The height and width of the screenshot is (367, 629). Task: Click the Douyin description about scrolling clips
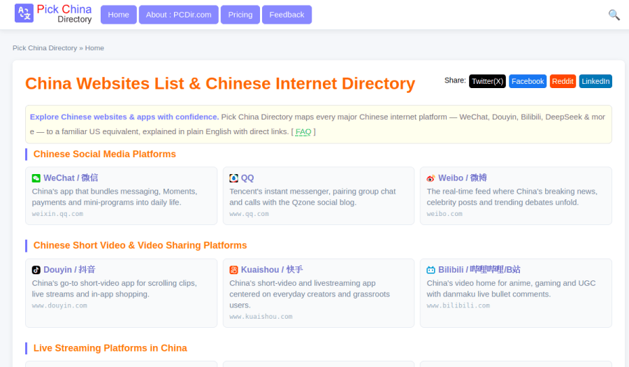coord(115,289)
